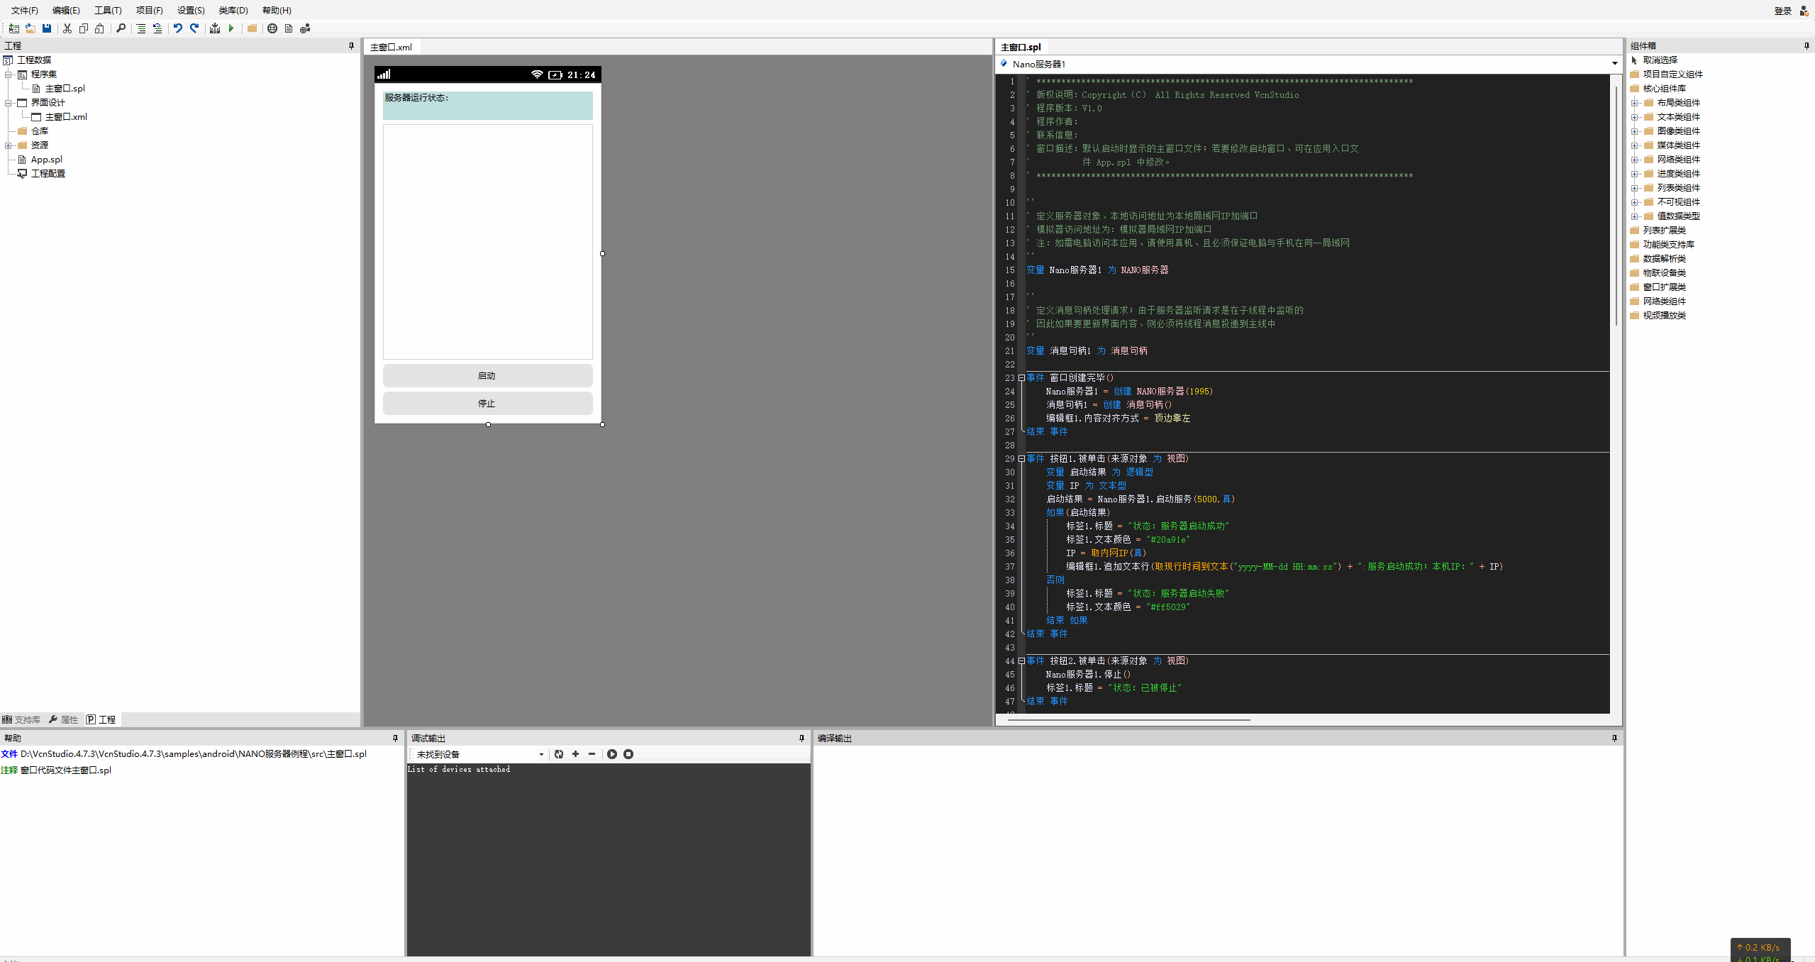The image size is (1815, 962).
Task: Click the 启动 button in phone preview
Action: pyautogui.click(x=488, y=376)
